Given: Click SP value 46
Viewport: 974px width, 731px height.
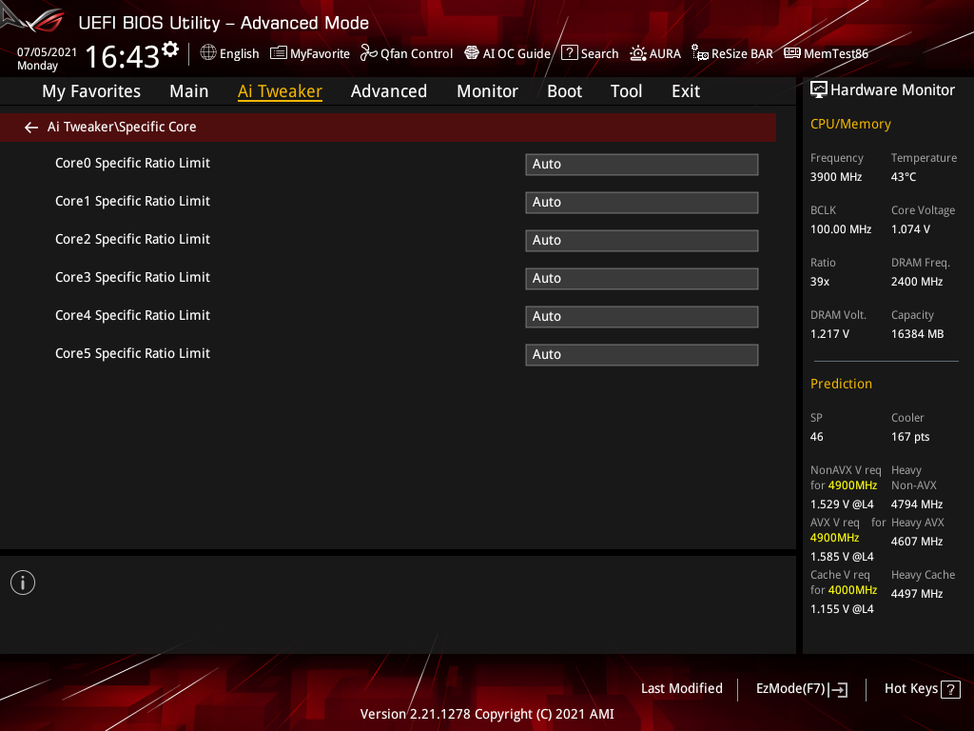Looking at the screenshot, I should [x=816, y=437].
